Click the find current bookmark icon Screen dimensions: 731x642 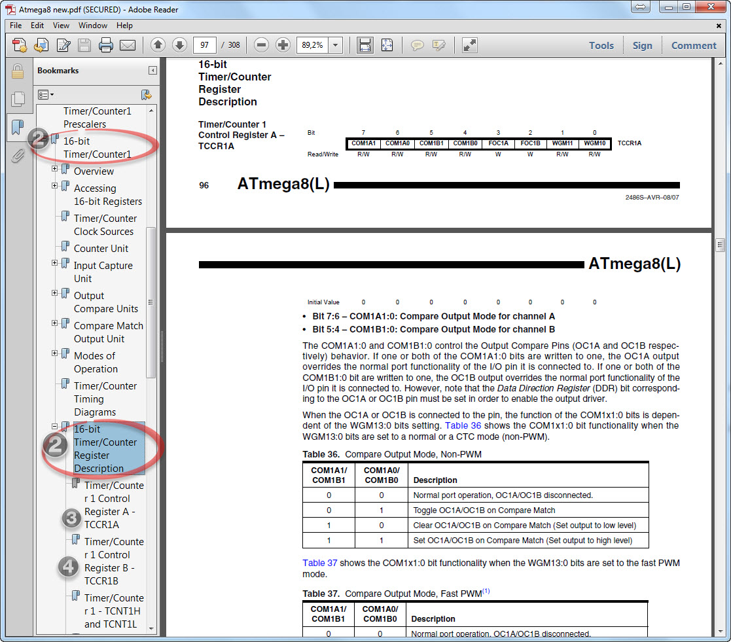tap(147, 95)
